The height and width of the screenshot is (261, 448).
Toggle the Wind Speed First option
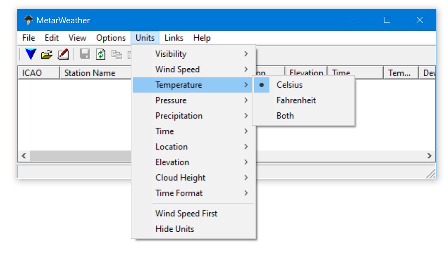point(186,213)
